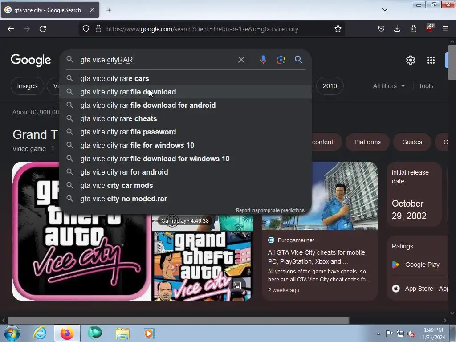Switch to the Images filter tab
This screenshot has height=342, width=456.
click(27, 86)
